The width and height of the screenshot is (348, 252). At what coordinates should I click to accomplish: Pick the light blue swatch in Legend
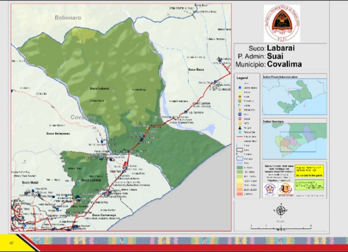click(x=240, y=163)
